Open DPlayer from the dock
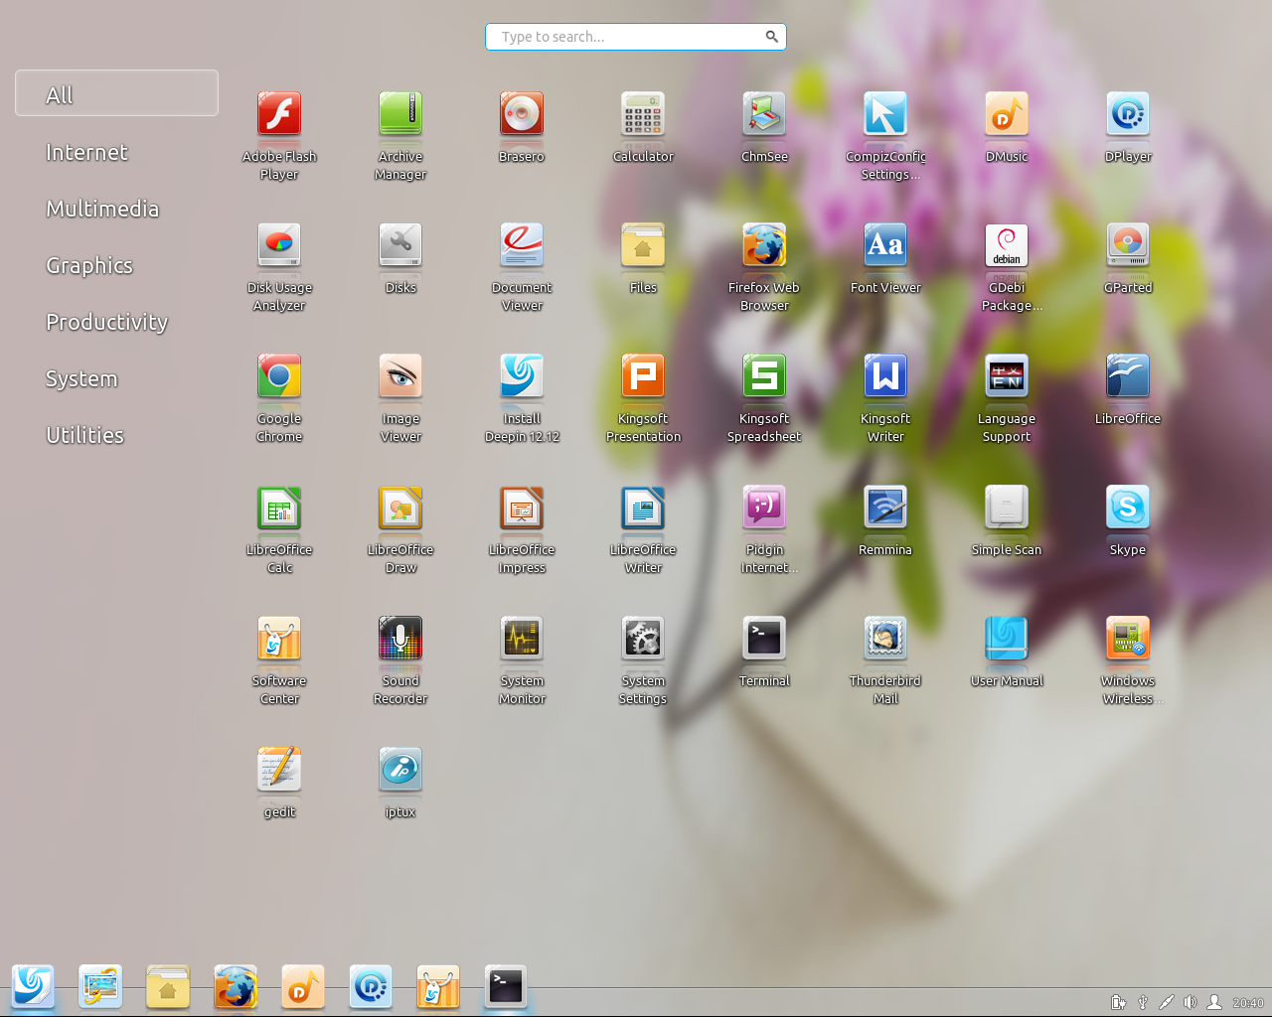This screenshot has width=1272, height=1017. [371, 987]
